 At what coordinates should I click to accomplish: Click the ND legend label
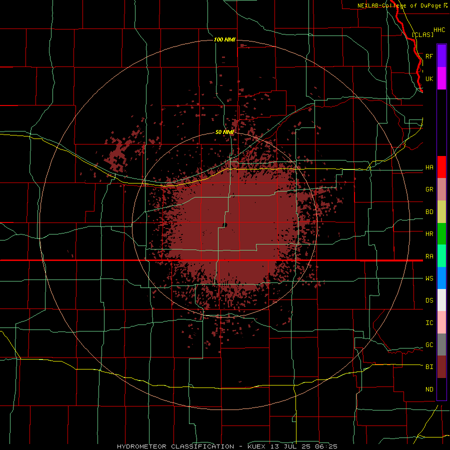pos(429,389)
